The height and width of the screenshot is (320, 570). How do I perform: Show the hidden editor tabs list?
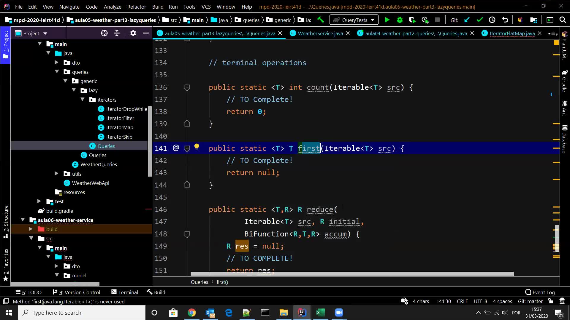point(552,33)
